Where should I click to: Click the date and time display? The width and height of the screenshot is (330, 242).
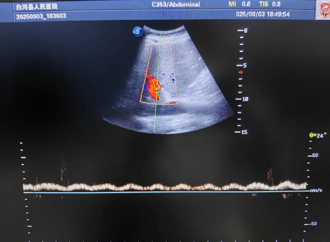click(x=262, y=14)
